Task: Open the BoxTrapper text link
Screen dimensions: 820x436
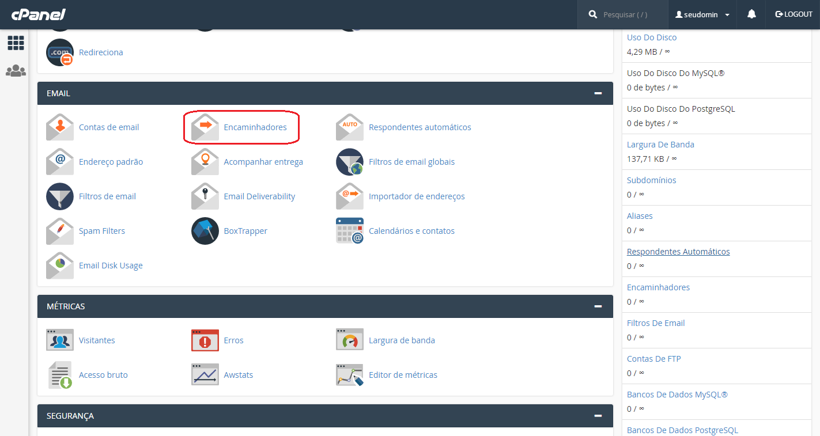Action: (245, 231)
